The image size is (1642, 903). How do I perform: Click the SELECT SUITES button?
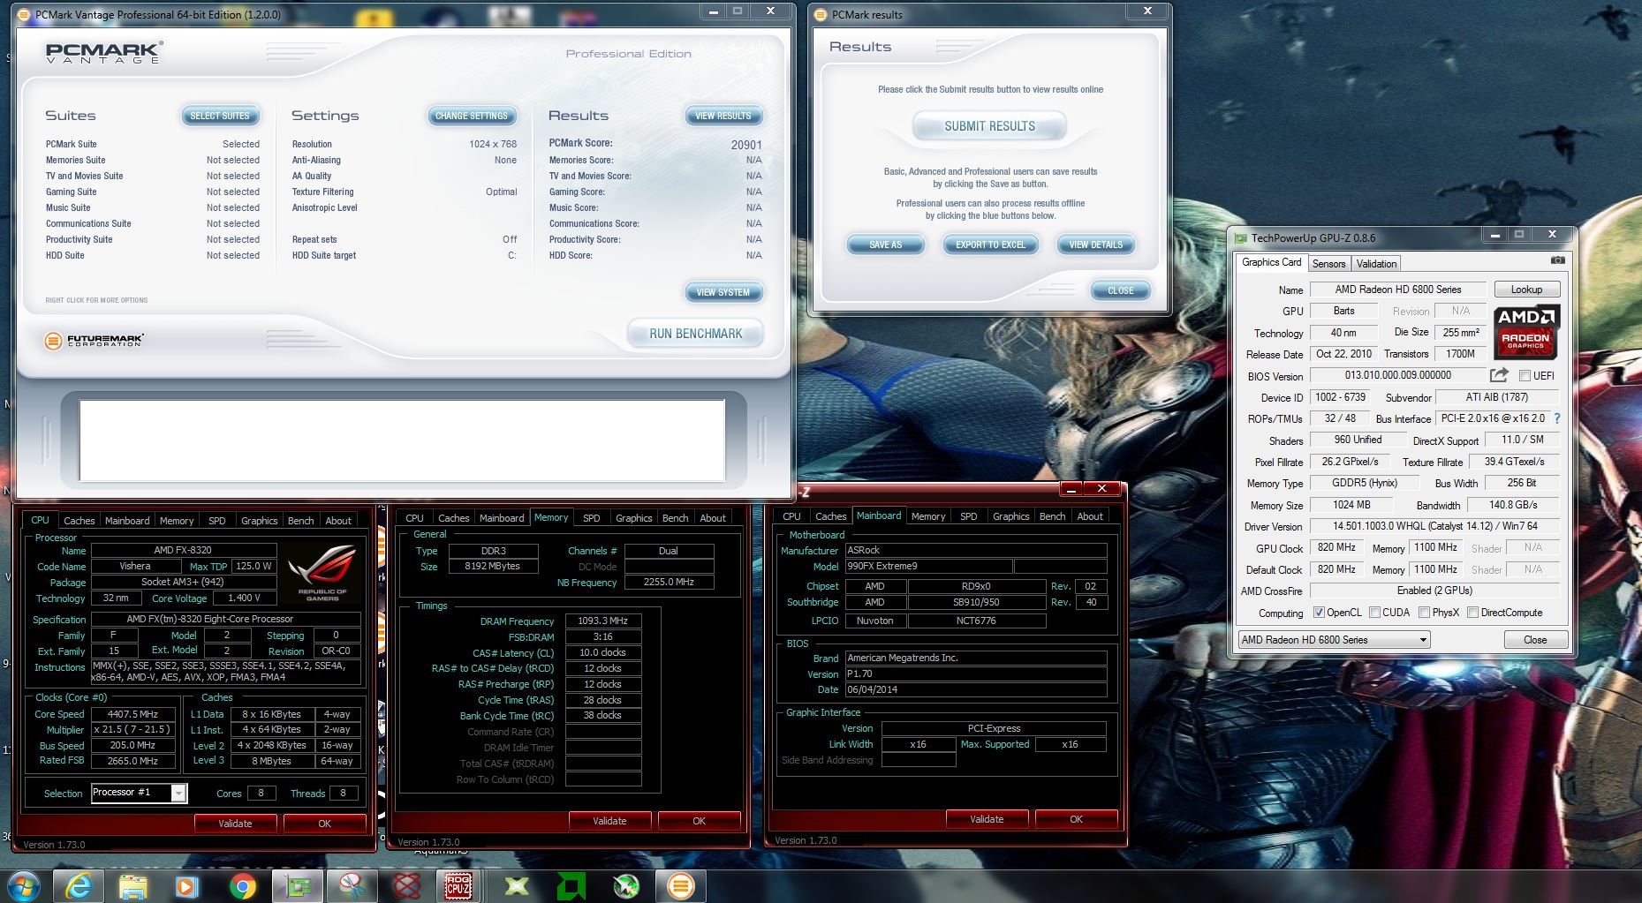pyautogui.click(x=220, y=116)
